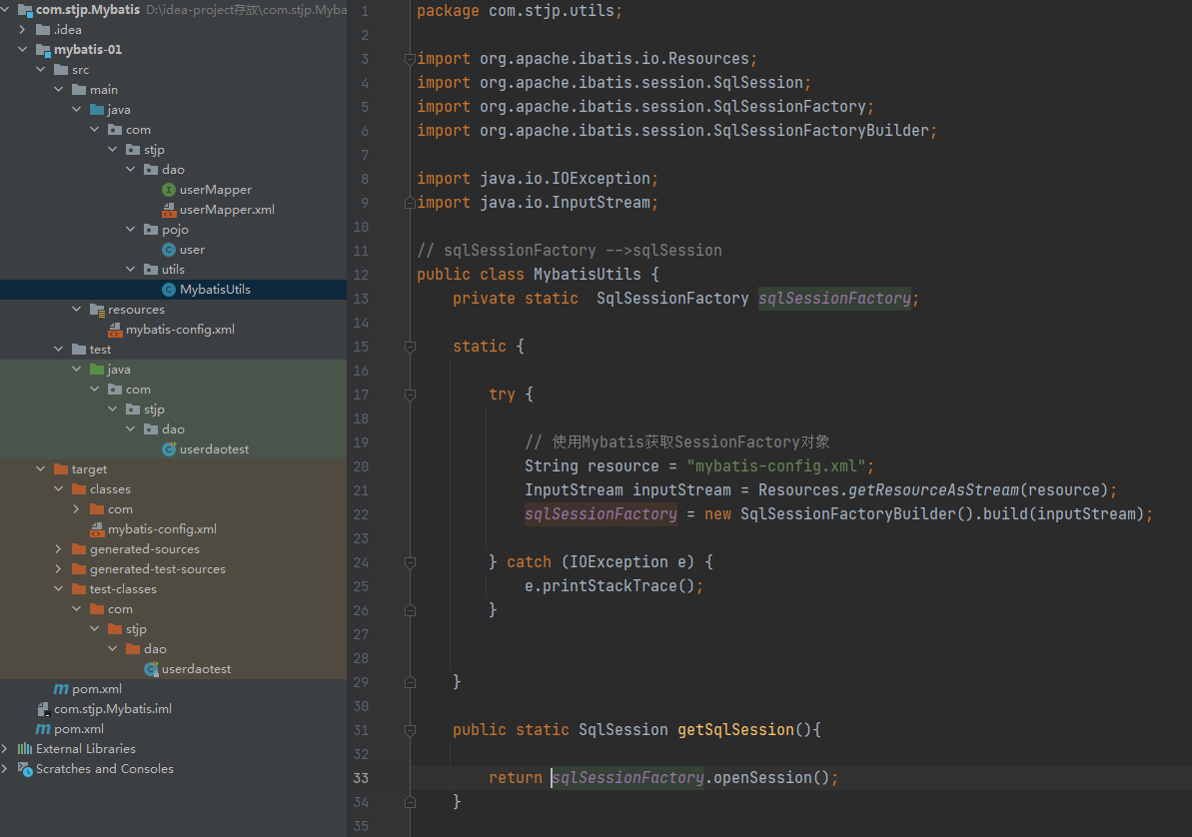Click the orange target folder icon
The image size is (1192, 837).
coord(61,469)
